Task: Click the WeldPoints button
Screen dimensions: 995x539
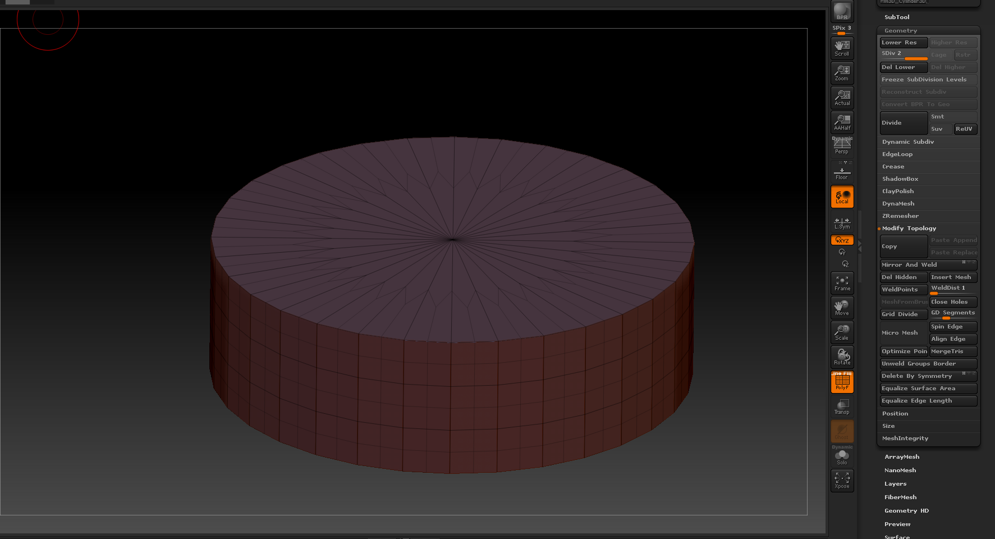Action: click(904, 290)
